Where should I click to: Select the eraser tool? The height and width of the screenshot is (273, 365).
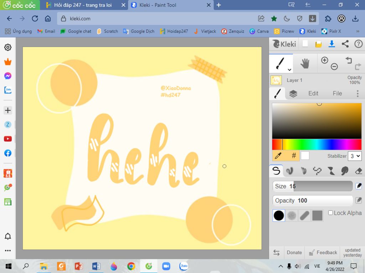pos(359,171)
